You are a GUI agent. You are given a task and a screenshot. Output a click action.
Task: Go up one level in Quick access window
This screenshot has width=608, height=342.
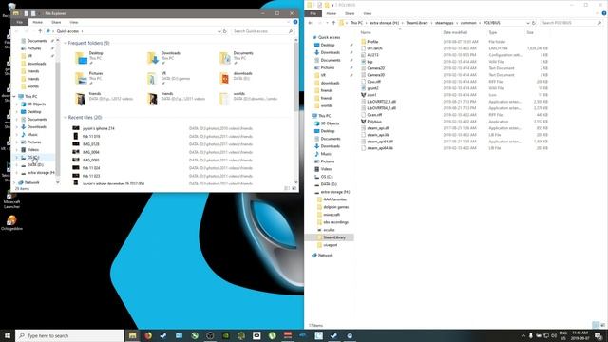(40, 31)
